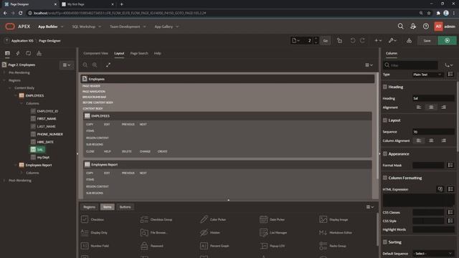Select the Popup LOV item icon

coord(263,246)
